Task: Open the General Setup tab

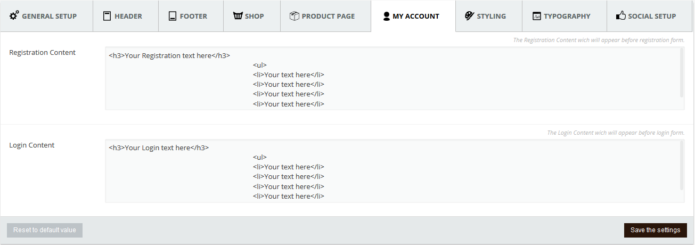Action: point(46,16)
